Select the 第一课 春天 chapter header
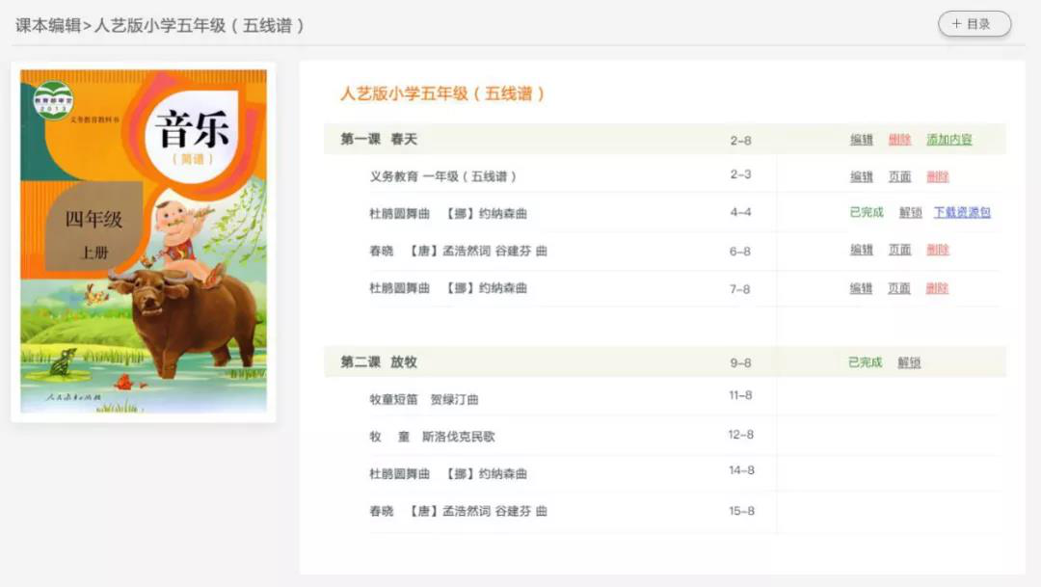 (664, 140)
